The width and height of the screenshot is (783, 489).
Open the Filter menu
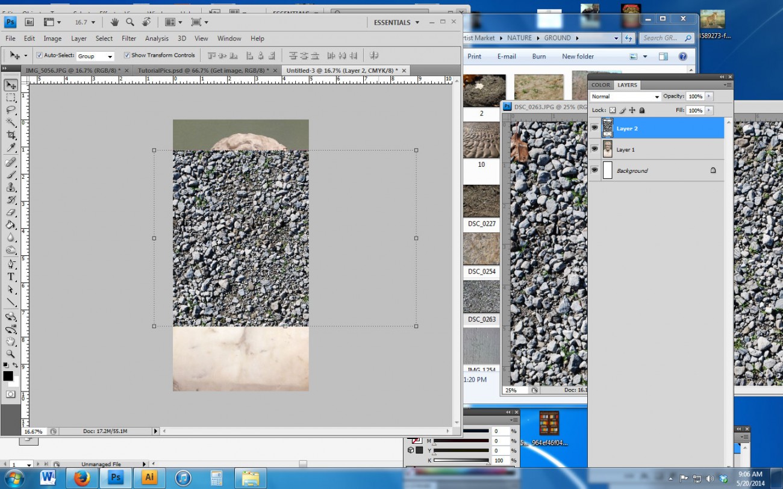(x=129, y=38)
